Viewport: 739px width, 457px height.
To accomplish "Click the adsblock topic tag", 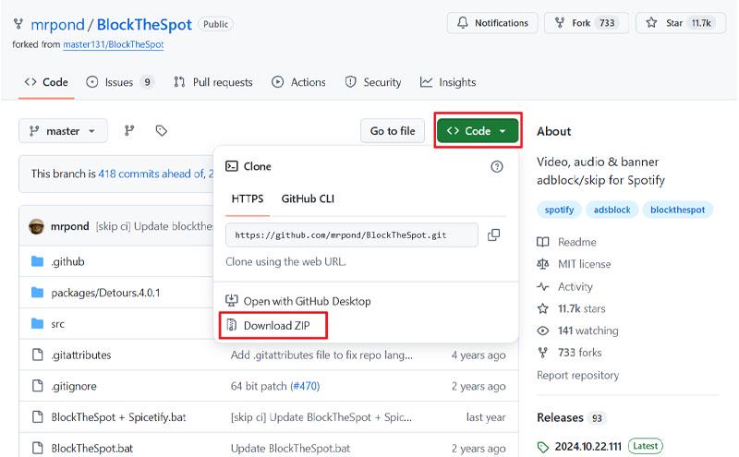I will [x=612, y=210].
